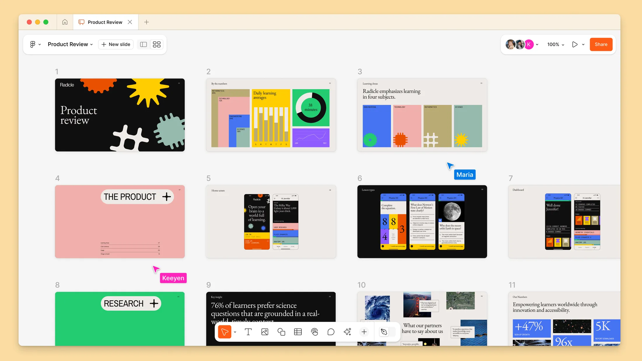This screenshot has width=642, height=361.
Task: Click the plus more-inserts icon in toolbar
Action: coord(364,332)
